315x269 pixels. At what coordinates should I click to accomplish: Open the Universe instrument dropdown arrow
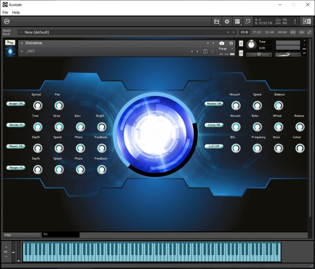pyautogui.click(x=22, y=43)
